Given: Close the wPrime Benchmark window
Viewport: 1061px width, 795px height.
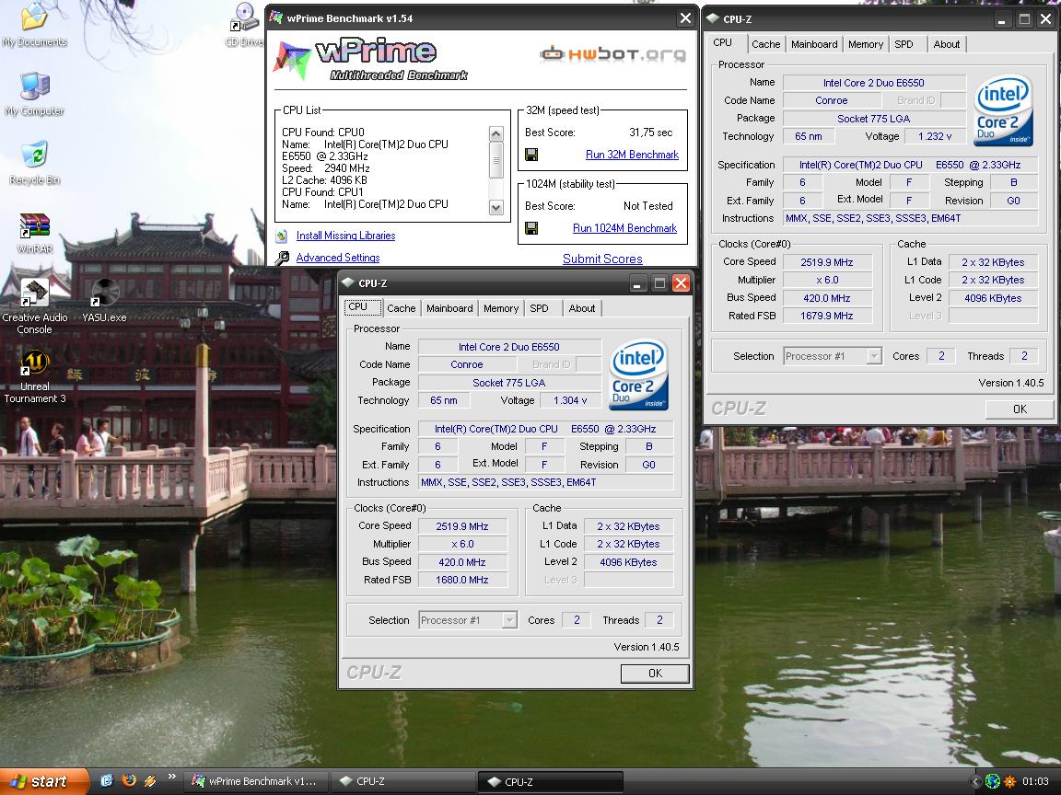Looking at the screenshot, I should (x=685, y=18).
